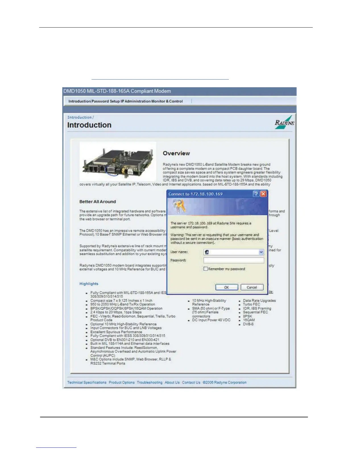Open the Introduction menu item
This screenshot has width=348, height=450.
(x=79, y=101)
